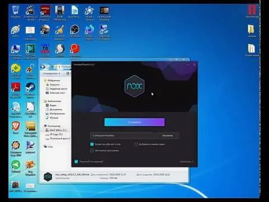Image resolution: width=269 pixels, height=202 pixels.
Task: Click the Browse button beside the path field
Action: point(168,136)
